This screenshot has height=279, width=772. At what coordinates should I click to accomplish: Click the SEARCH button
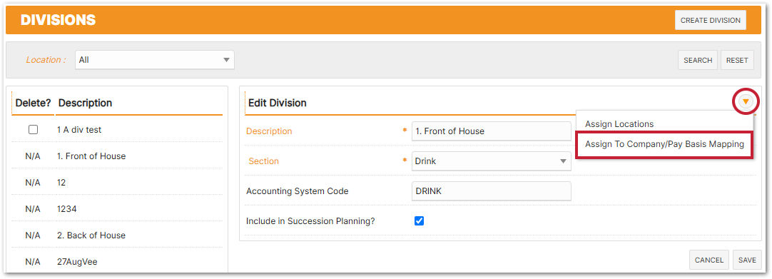click(x=698, y=61)
